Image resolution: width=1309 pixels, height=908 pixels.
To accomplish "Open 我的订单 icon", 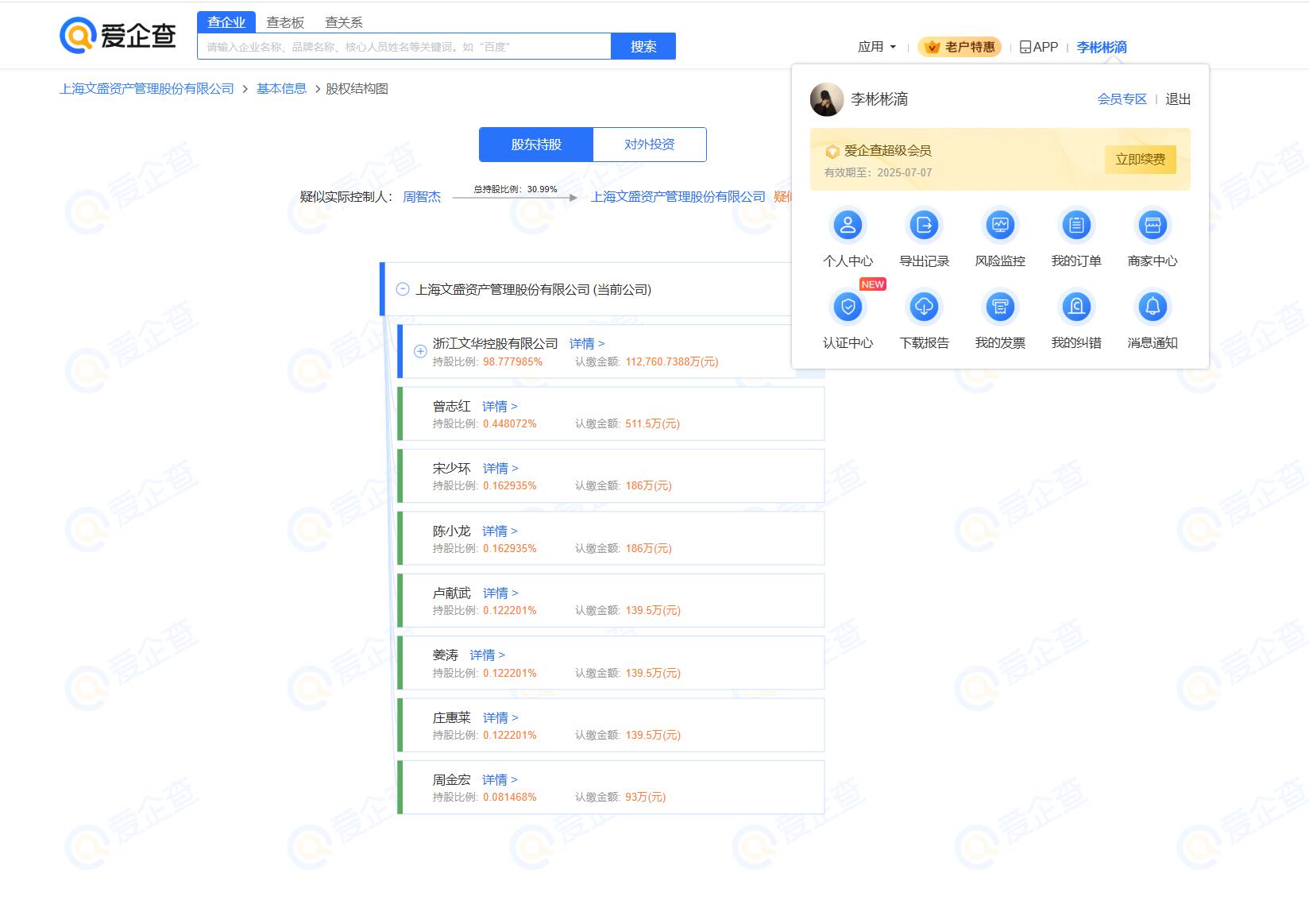I will click(x=1076, y=226).
